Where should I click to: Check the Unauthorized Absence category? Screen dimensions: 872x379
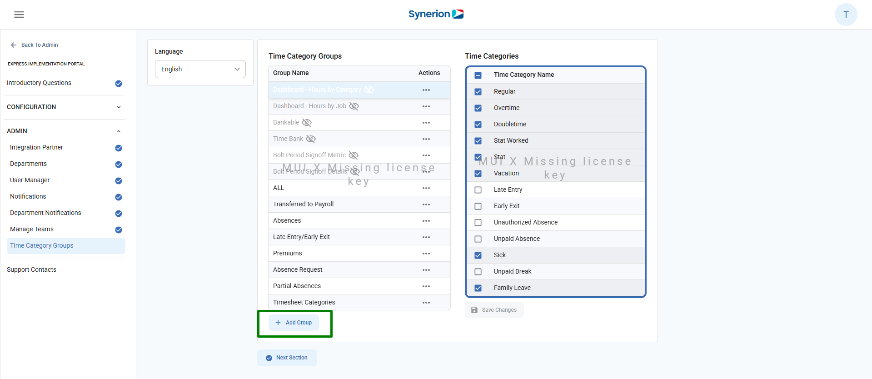(x=478, y=223)
